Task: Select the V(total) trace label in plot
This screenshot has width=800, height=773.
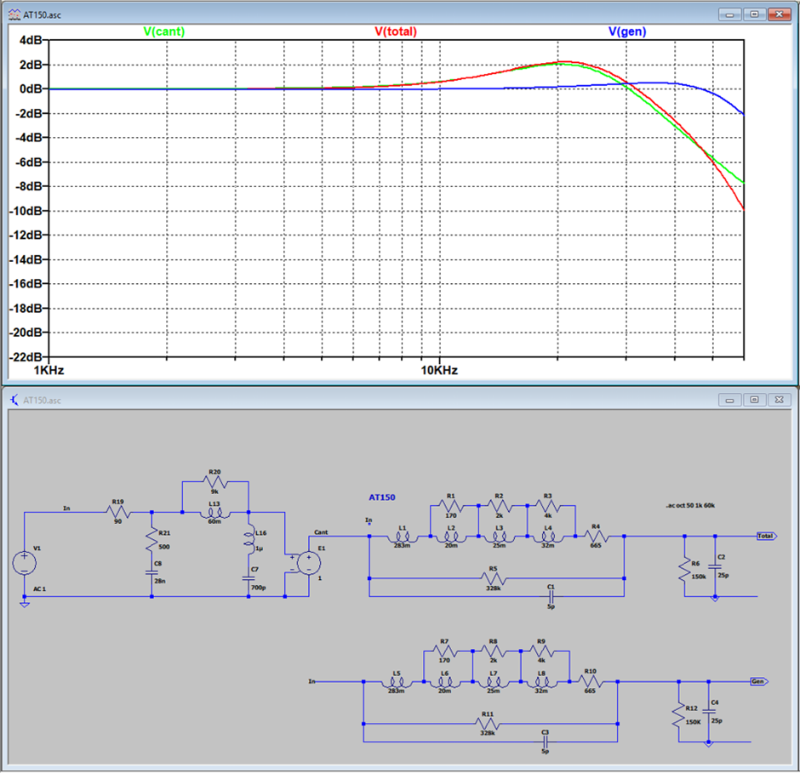Action: [x=396, y=31]
